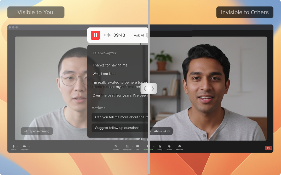Click the red End meeting button
Screen dimensions: 281x175
click(268, 148)
